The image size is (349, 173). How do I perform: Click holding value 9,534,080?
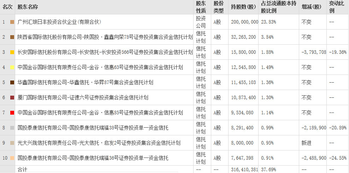coord(242,113)
